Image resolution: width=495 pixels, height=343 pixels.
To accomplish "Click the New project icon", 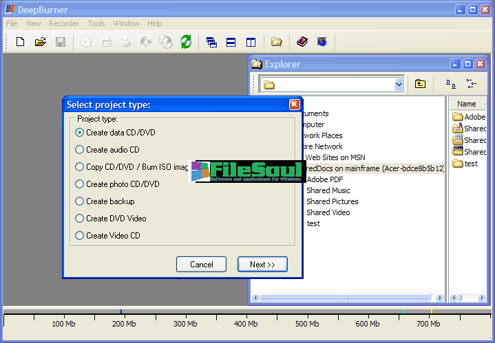I will (20, 42).
